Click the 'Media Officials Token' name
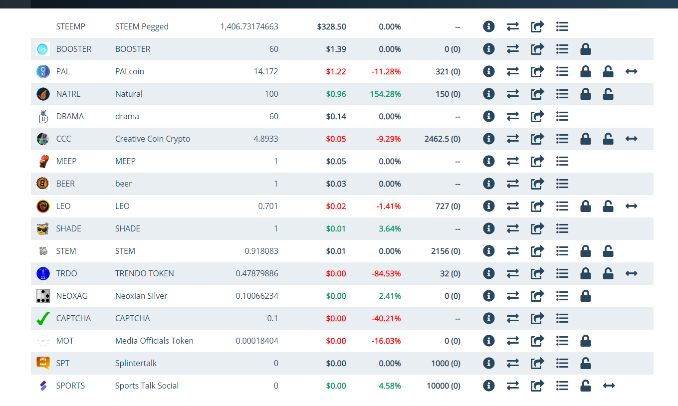 (154, 341)
